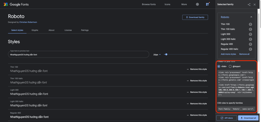The height and width of the screenshot is (122, 261).
Task: Click Browse fonts in top navigation
Action: pyautogui.click(x=149, y=4)
